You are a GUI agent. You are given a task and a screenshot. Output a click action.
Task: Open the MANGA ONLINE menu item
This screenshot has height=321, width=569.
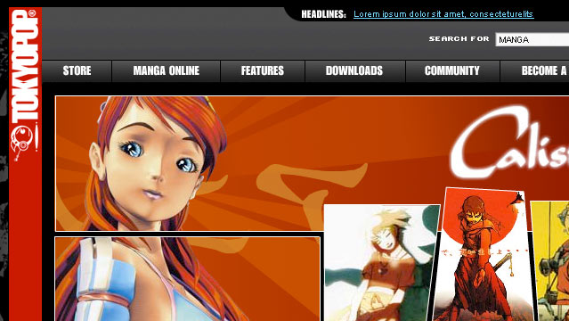[167, 70]
